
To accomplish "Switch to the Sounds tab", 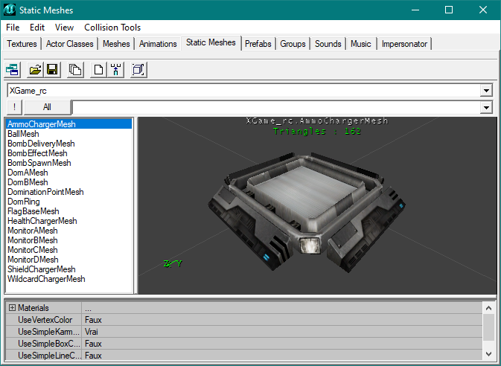I will (x=328, y=44).
